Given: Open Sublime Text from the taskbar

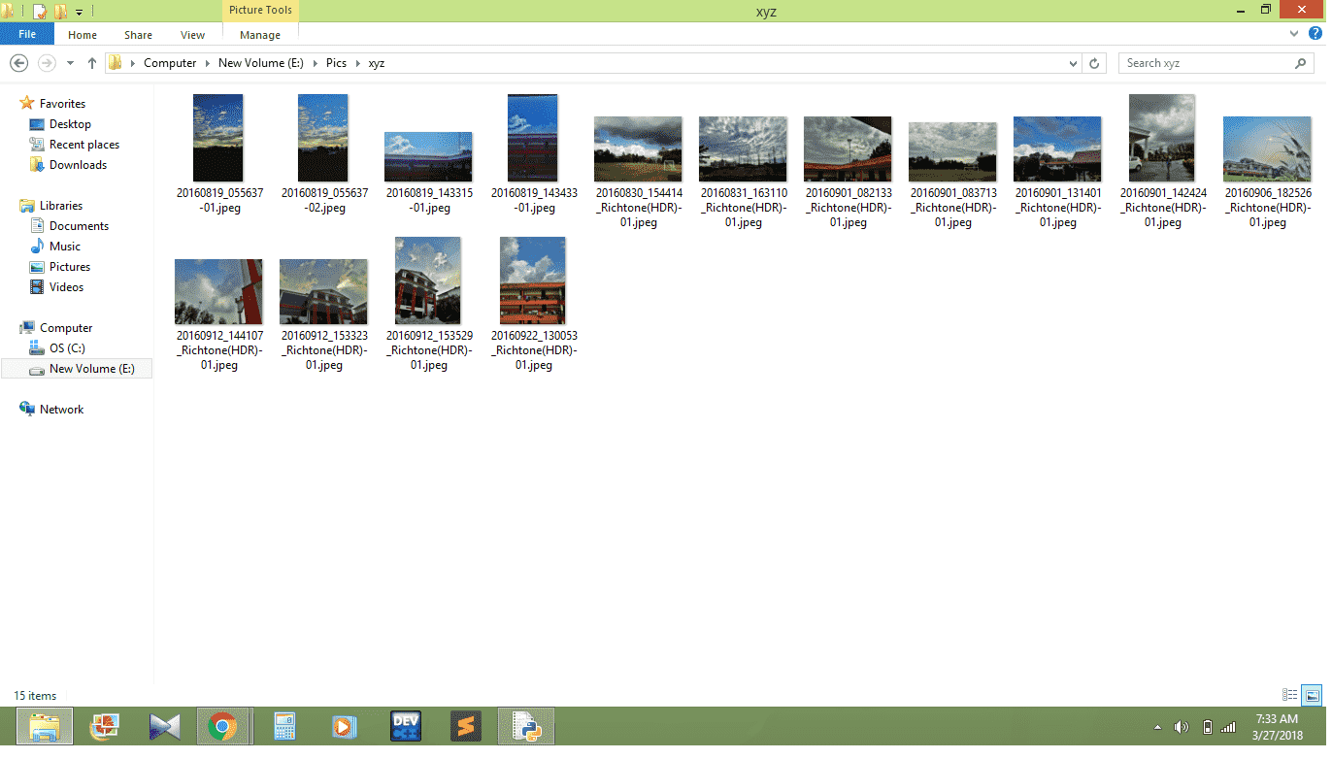Looking at the screenshot, I should tap(466, 727).
